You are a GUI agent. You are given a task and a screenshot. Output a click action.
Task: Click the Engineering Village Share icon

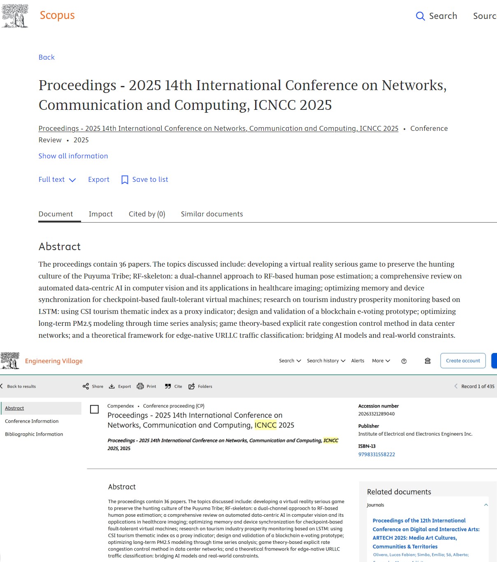pos(86,386)
